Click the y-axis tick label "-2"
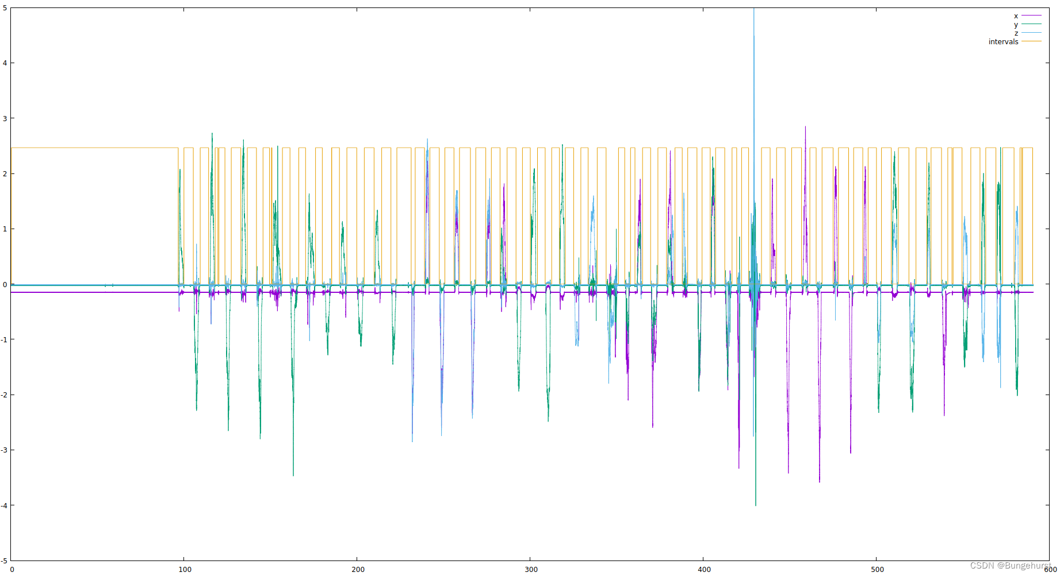This screenshot has width=1060, height=576. tap(4, 395)
